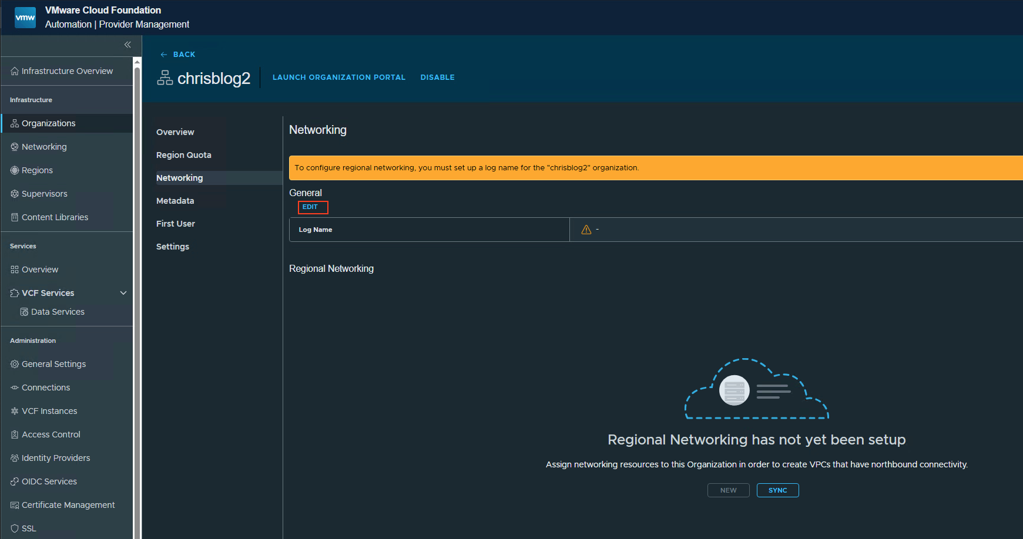The height and width of the screenshot is (539, 1023).
Task: Click the Content Libraries icon
Action: coord(15,217)
